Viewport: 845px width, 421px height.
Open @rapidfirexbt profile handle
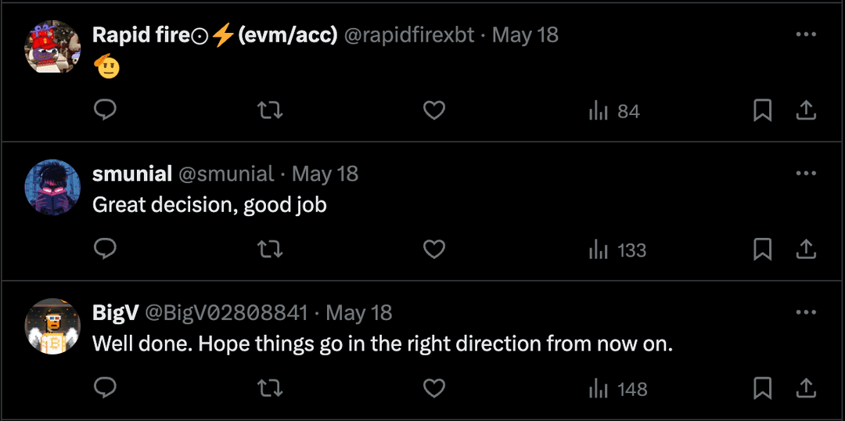coord(409,35)
